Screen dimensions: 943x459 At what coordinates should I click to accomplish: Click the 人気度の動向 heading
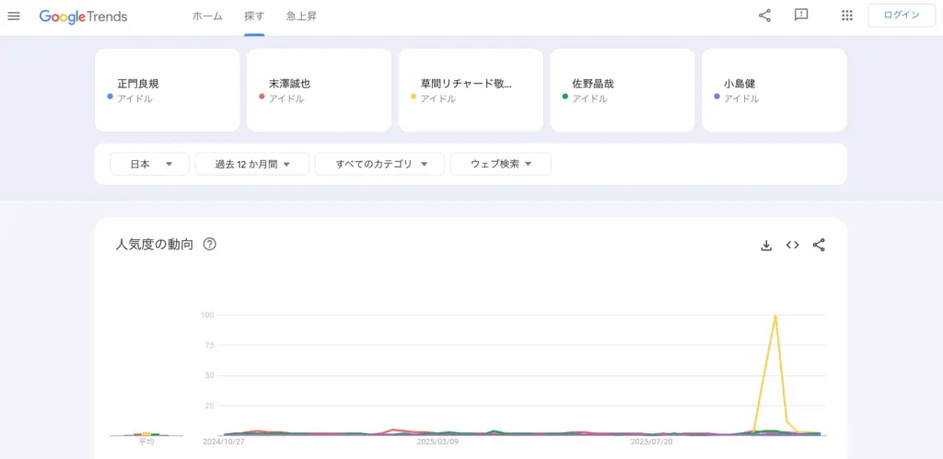coord(155,245)
